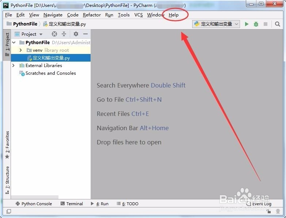Click the locate/scroll from source crosshair icon
The image size is (286, 218).
click(54, 34)
